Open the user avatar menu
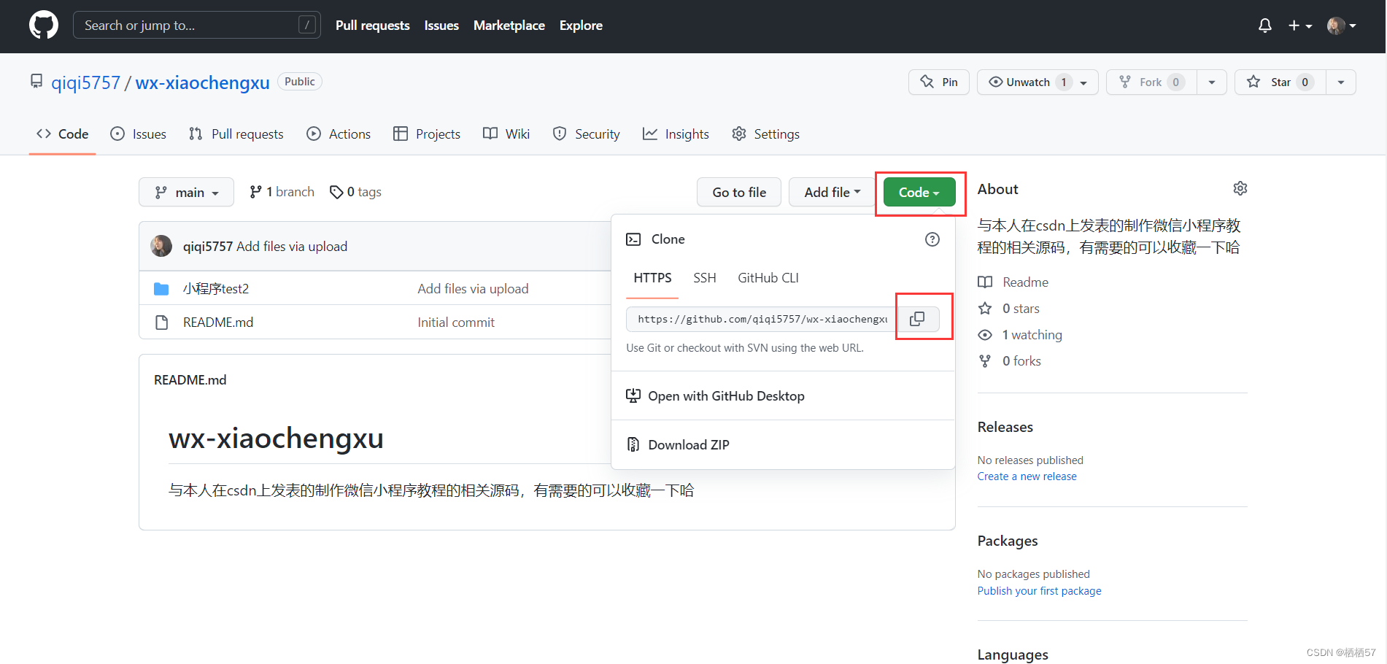 pos(1342,26)
